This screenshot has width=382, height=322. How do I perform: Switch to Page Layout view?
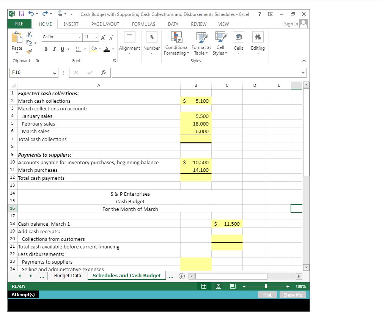(x=219, y=286)
